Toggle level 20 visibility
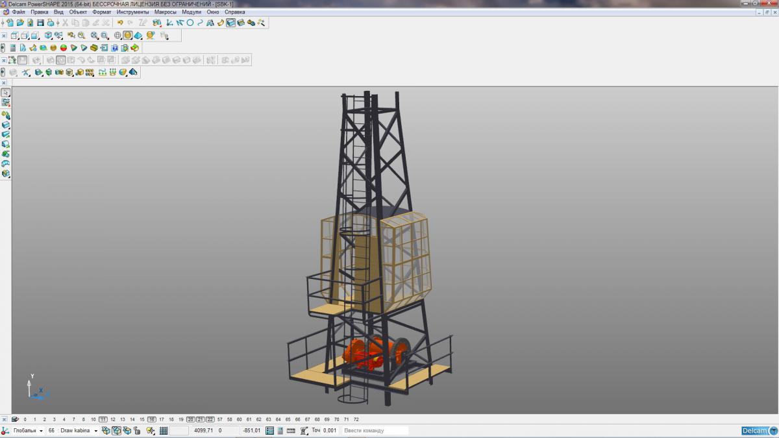Viewport: 779px width, 438px height. point(190,419)
